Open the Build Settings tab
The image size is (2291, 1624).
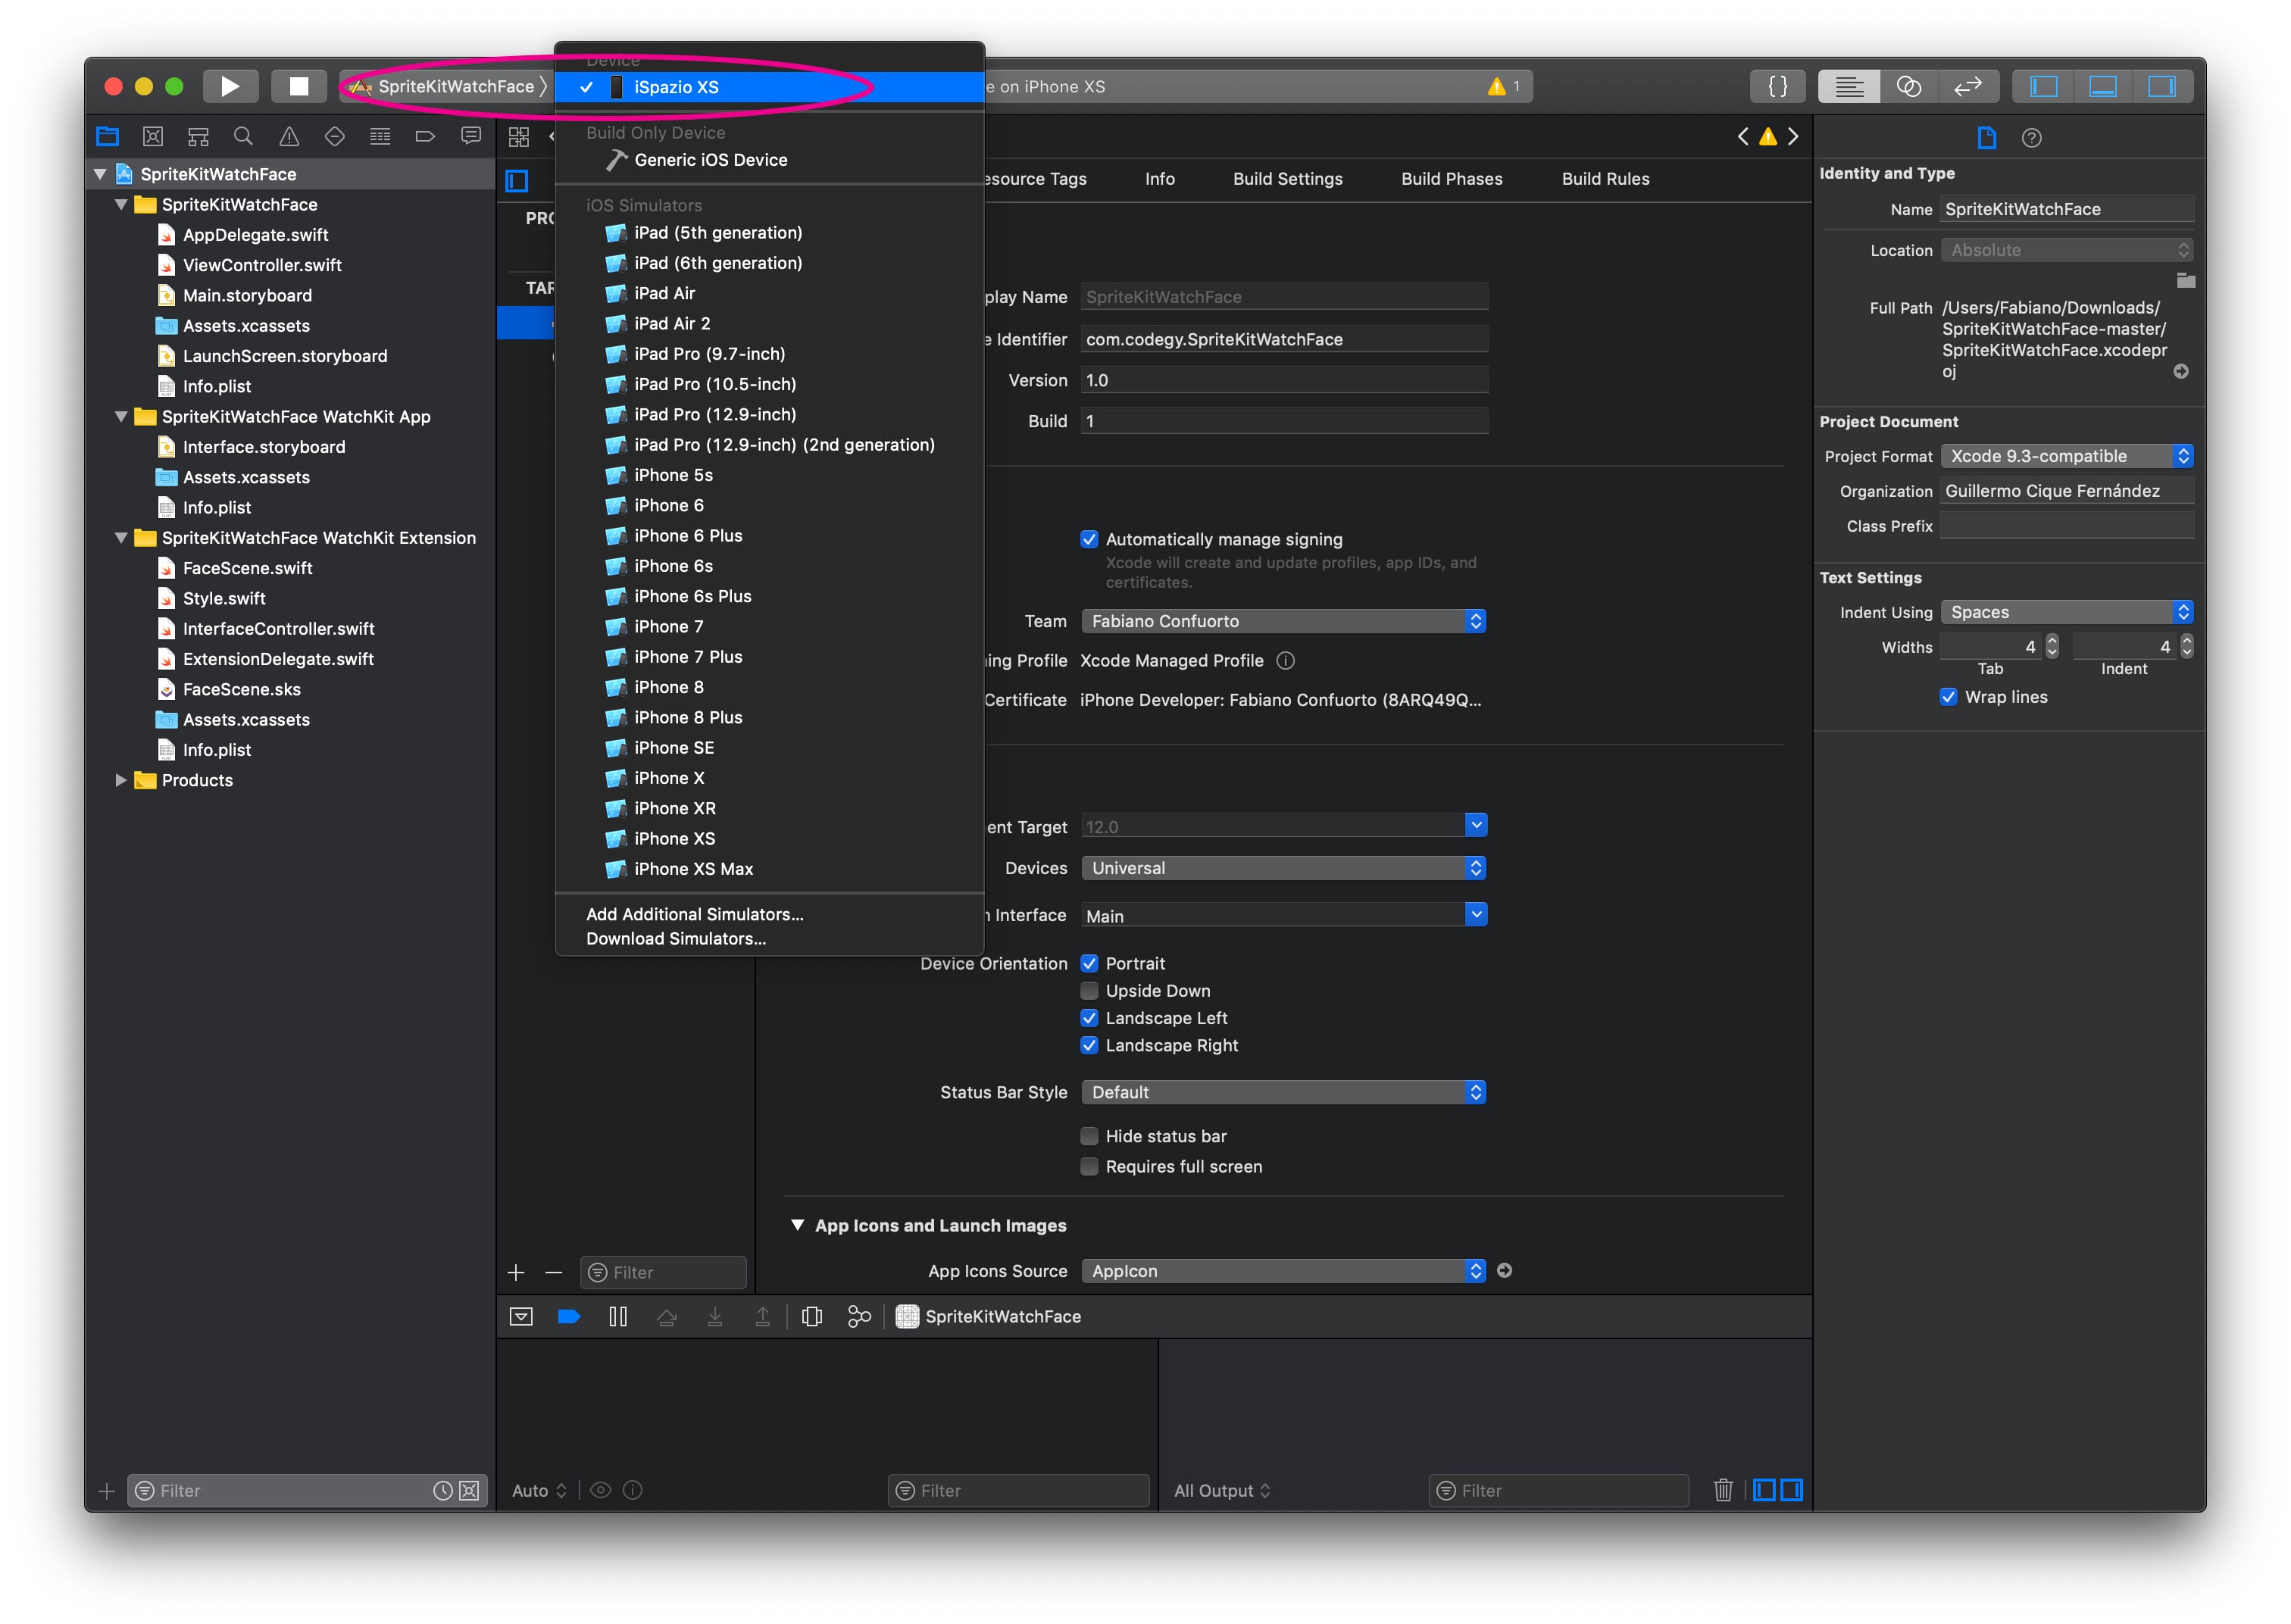(x=1287, y=179)
